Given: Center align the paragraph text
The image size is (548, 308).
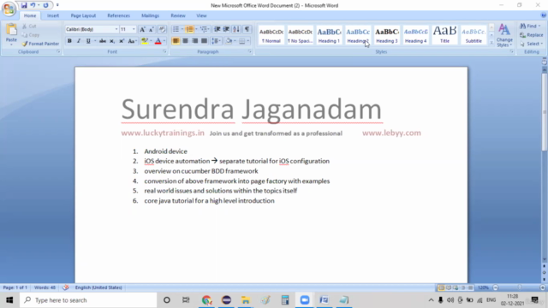Looking at the screenshot, I should point(185,41).
